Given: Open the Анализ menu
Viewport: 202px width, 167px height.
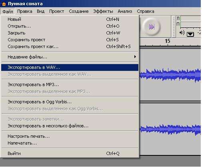Looking at the screenshot, I should (125, 11).
